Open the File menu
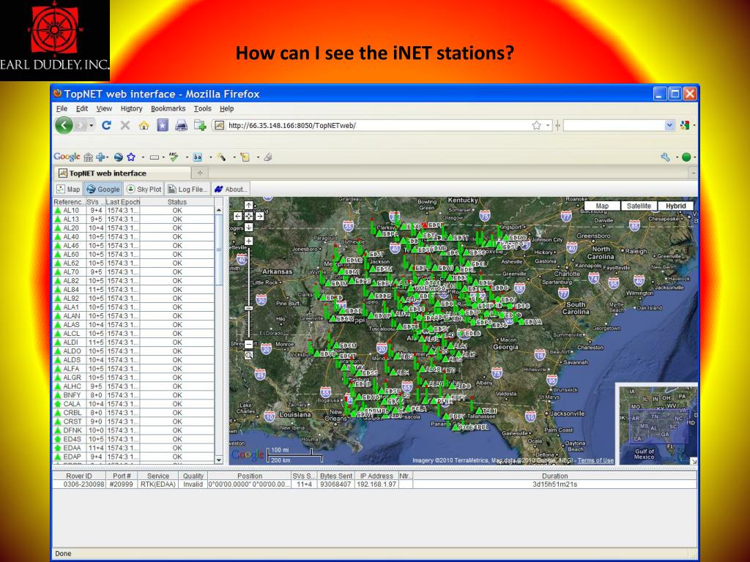The image size is (750, 562). coord(62,108)
